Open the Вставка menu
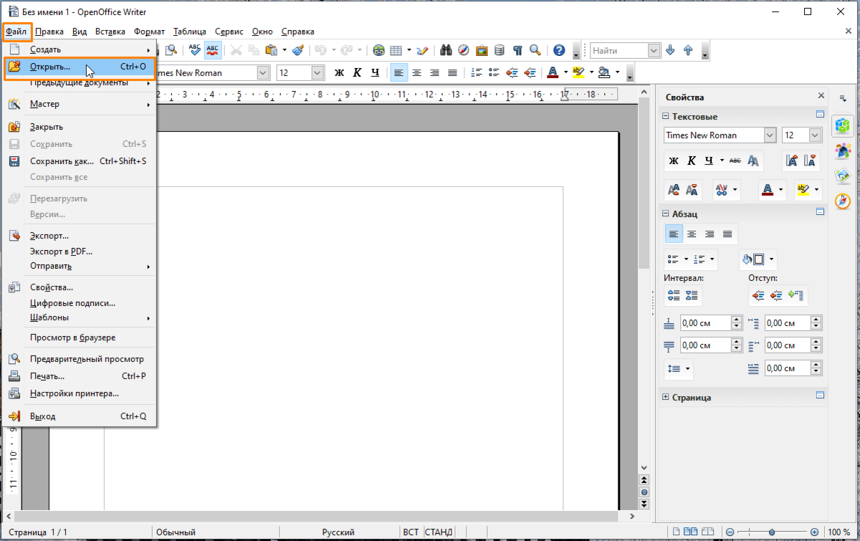Viewport: 860px width, 541px height. [x=110, y=32]
